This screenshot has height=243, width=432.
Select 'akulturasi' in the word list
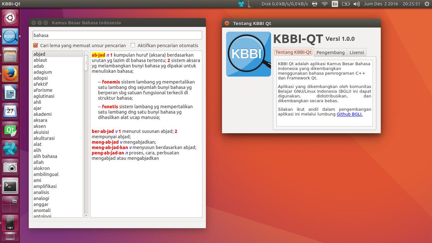(58, 138)
